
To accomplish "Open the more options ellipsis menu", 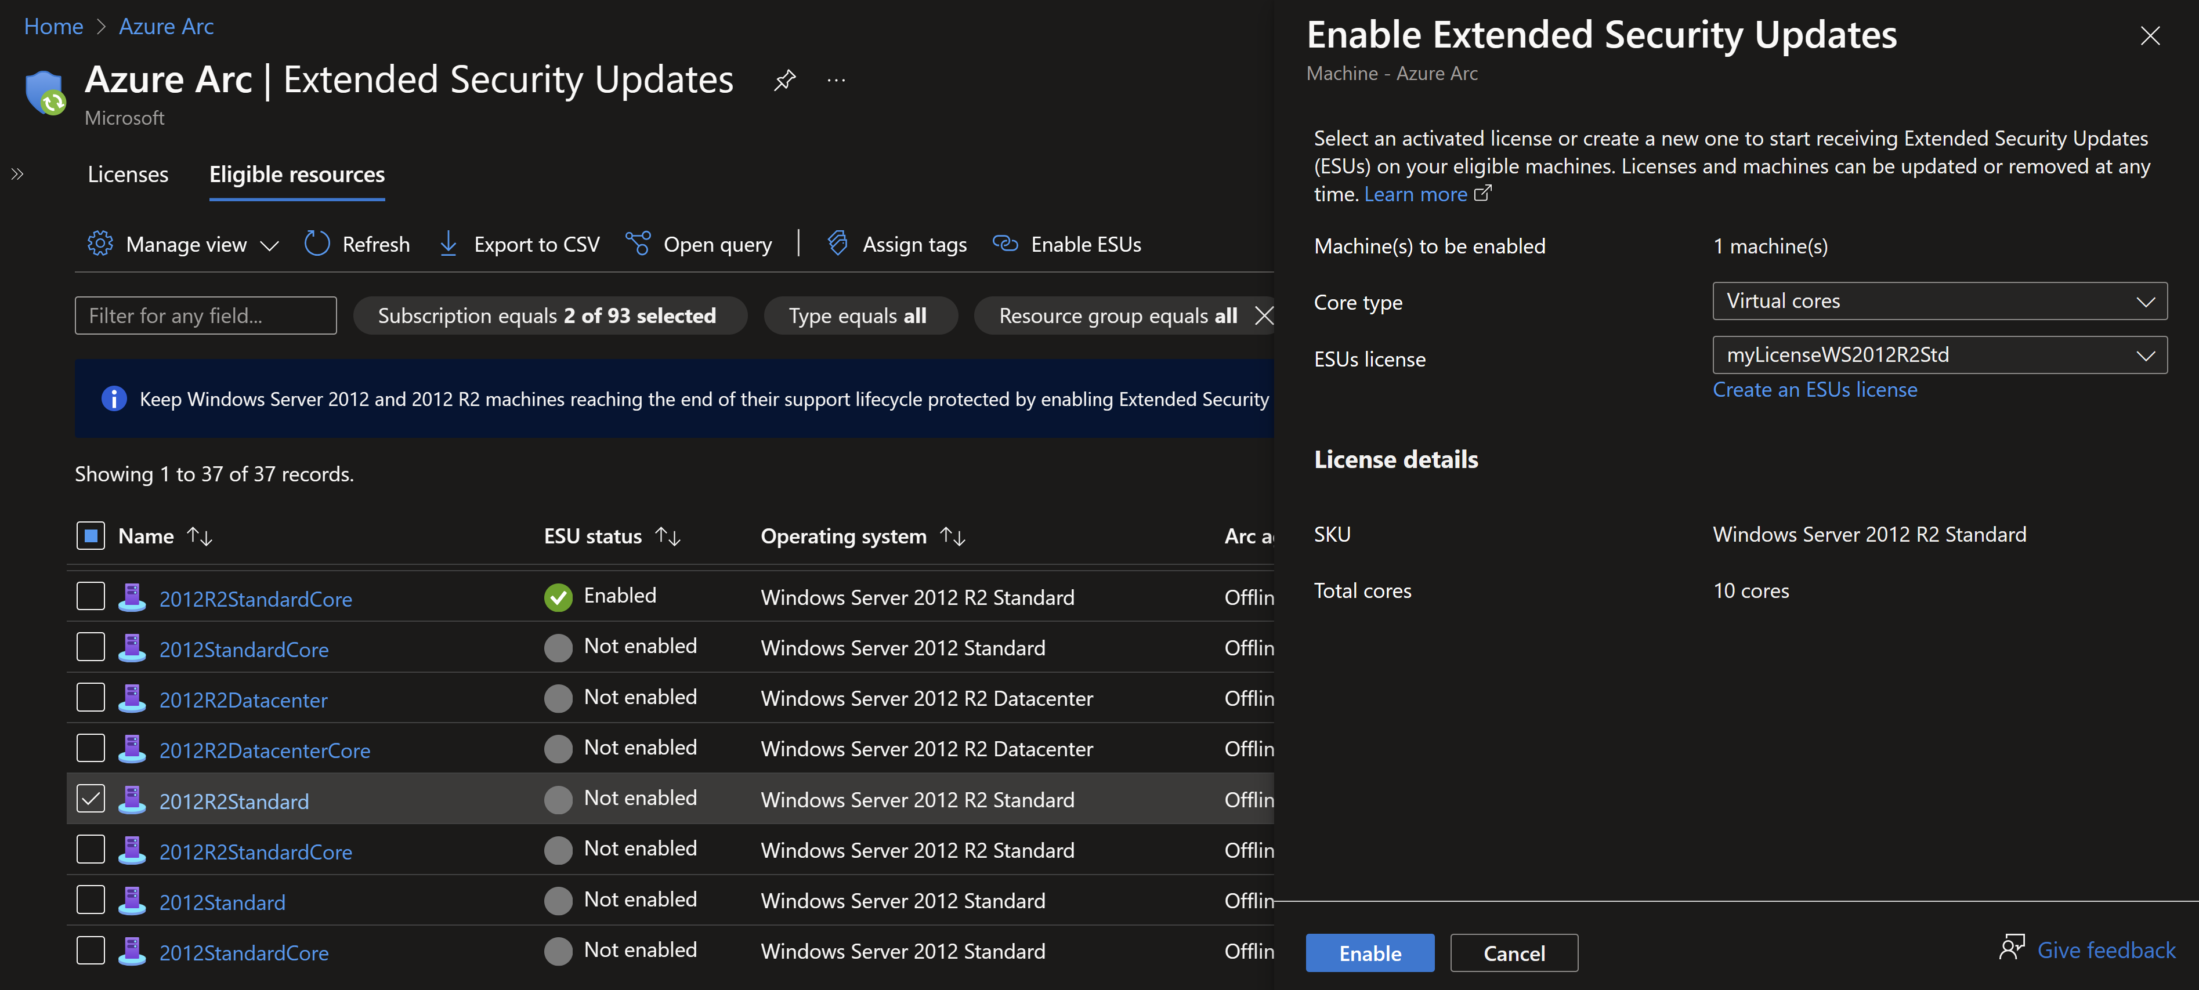I will point(837,80).
